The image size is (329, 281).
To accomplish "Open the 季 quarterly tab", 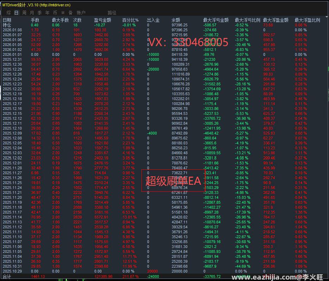I will click(x=40, y=13).
